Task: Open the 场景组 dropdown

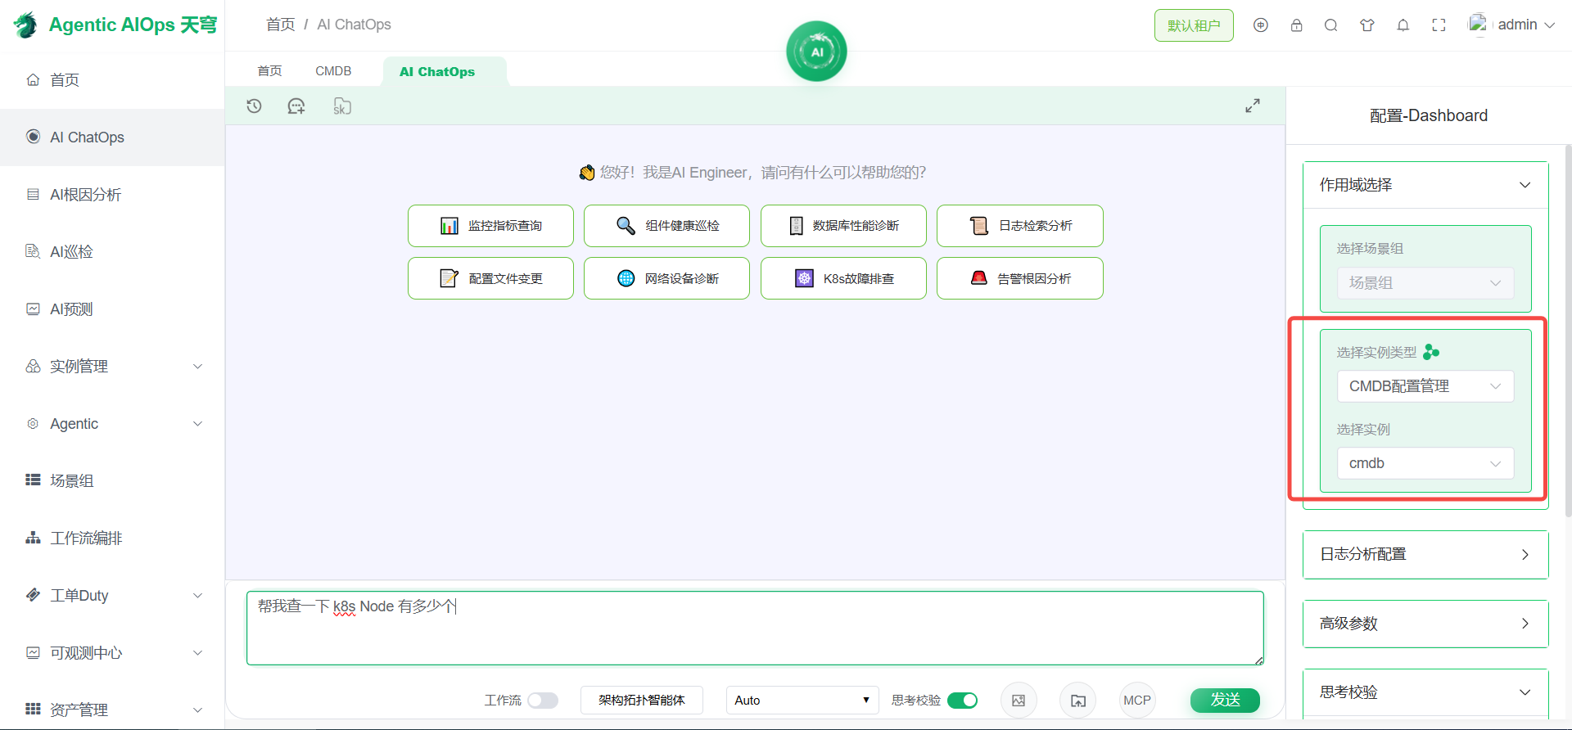Action: tap(1425, 283)
